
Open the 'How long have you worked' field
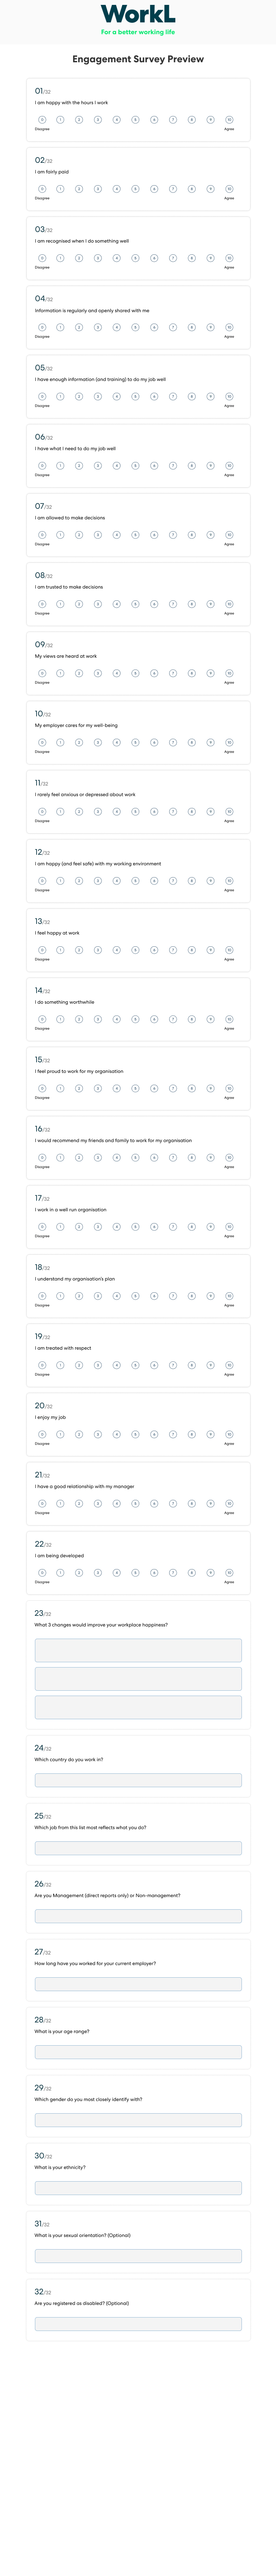(138, 1984)
